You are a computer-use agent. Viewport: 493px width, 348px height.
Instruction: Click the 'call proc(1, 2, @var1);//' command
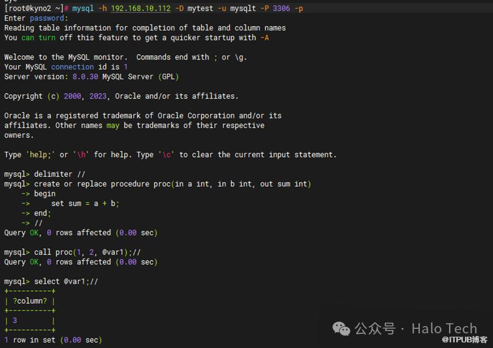(87, 252)
